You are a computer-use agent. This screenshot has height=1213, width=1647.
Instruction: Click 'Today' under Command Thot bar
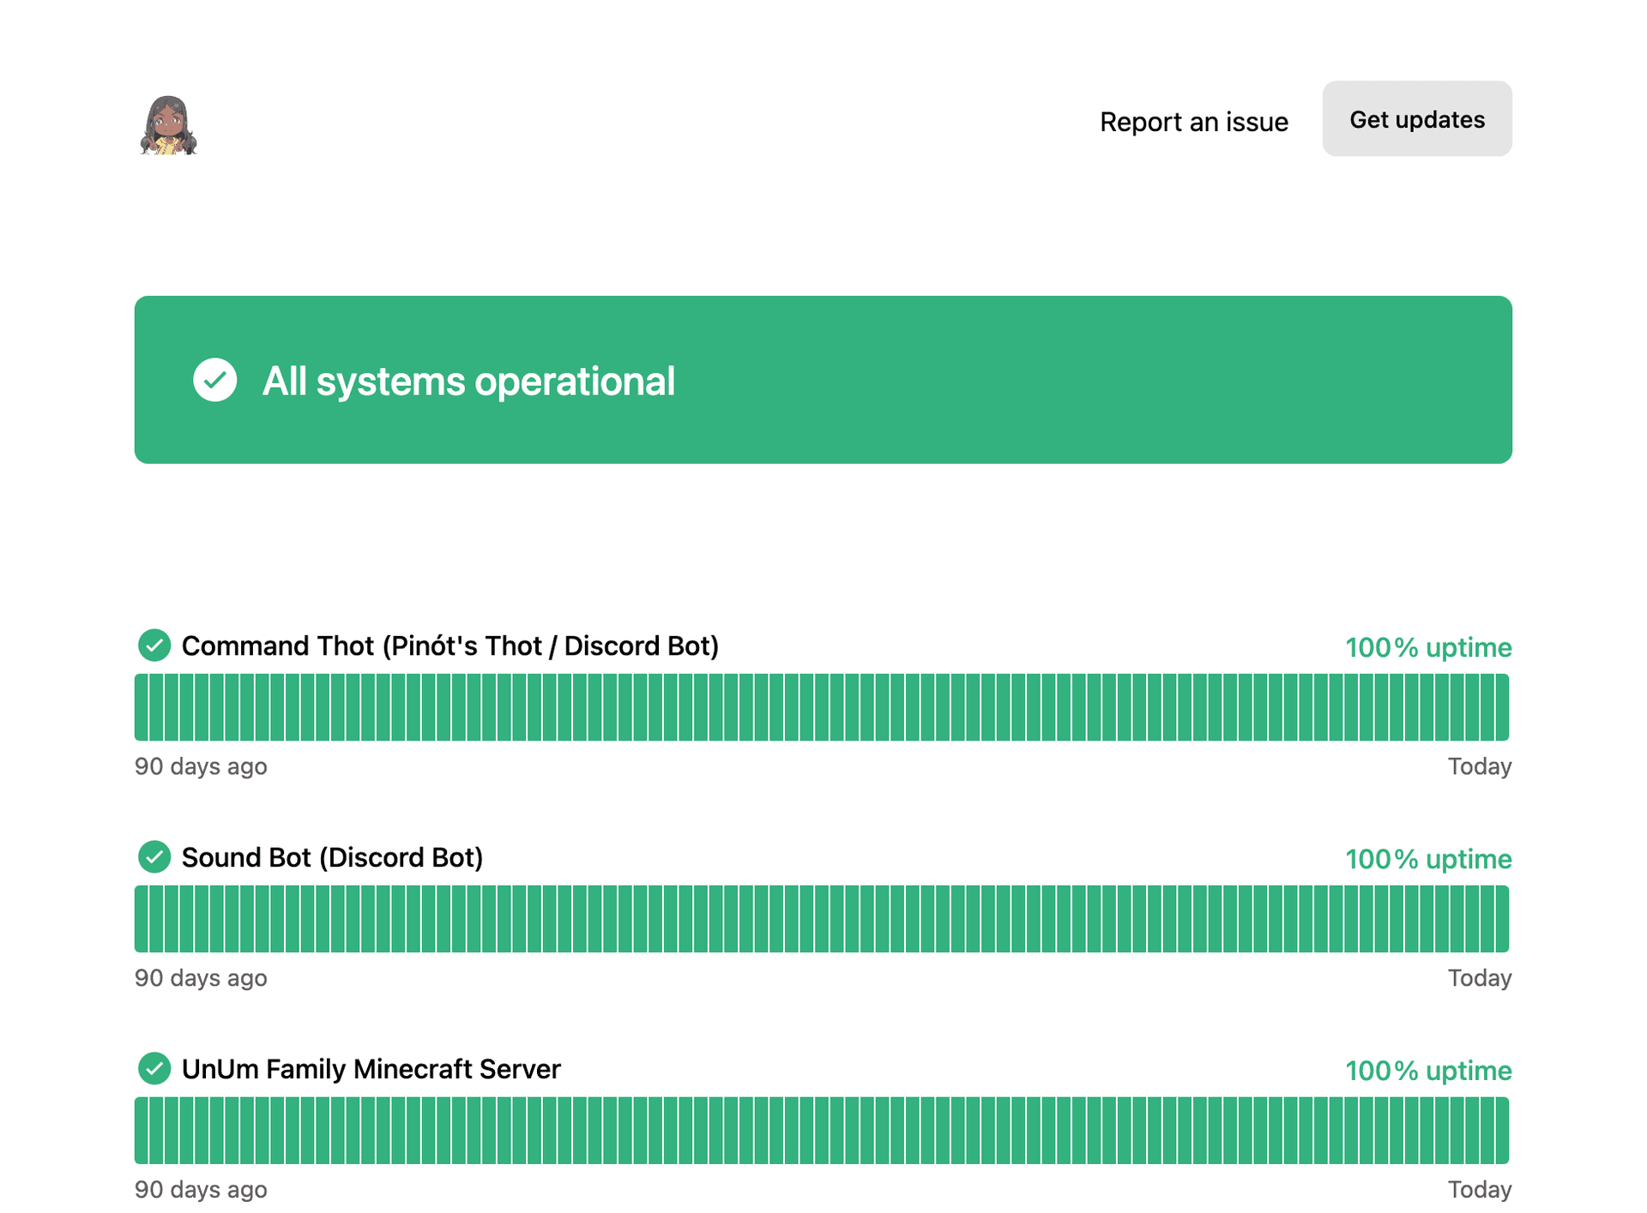pyautogui.click(x=1479, y=766)
